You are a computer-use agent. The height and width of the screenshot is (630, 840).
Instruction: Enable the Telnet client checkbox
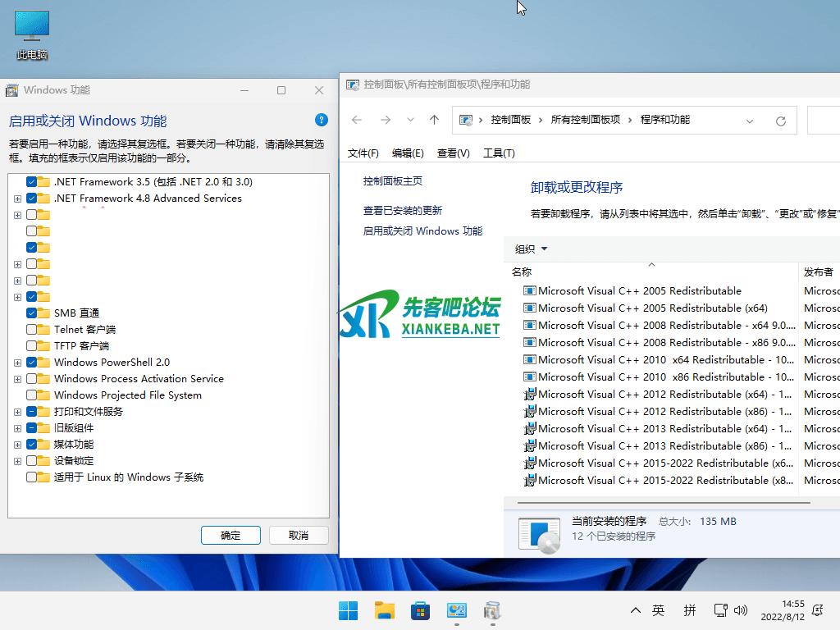click(x=32, y=329)
